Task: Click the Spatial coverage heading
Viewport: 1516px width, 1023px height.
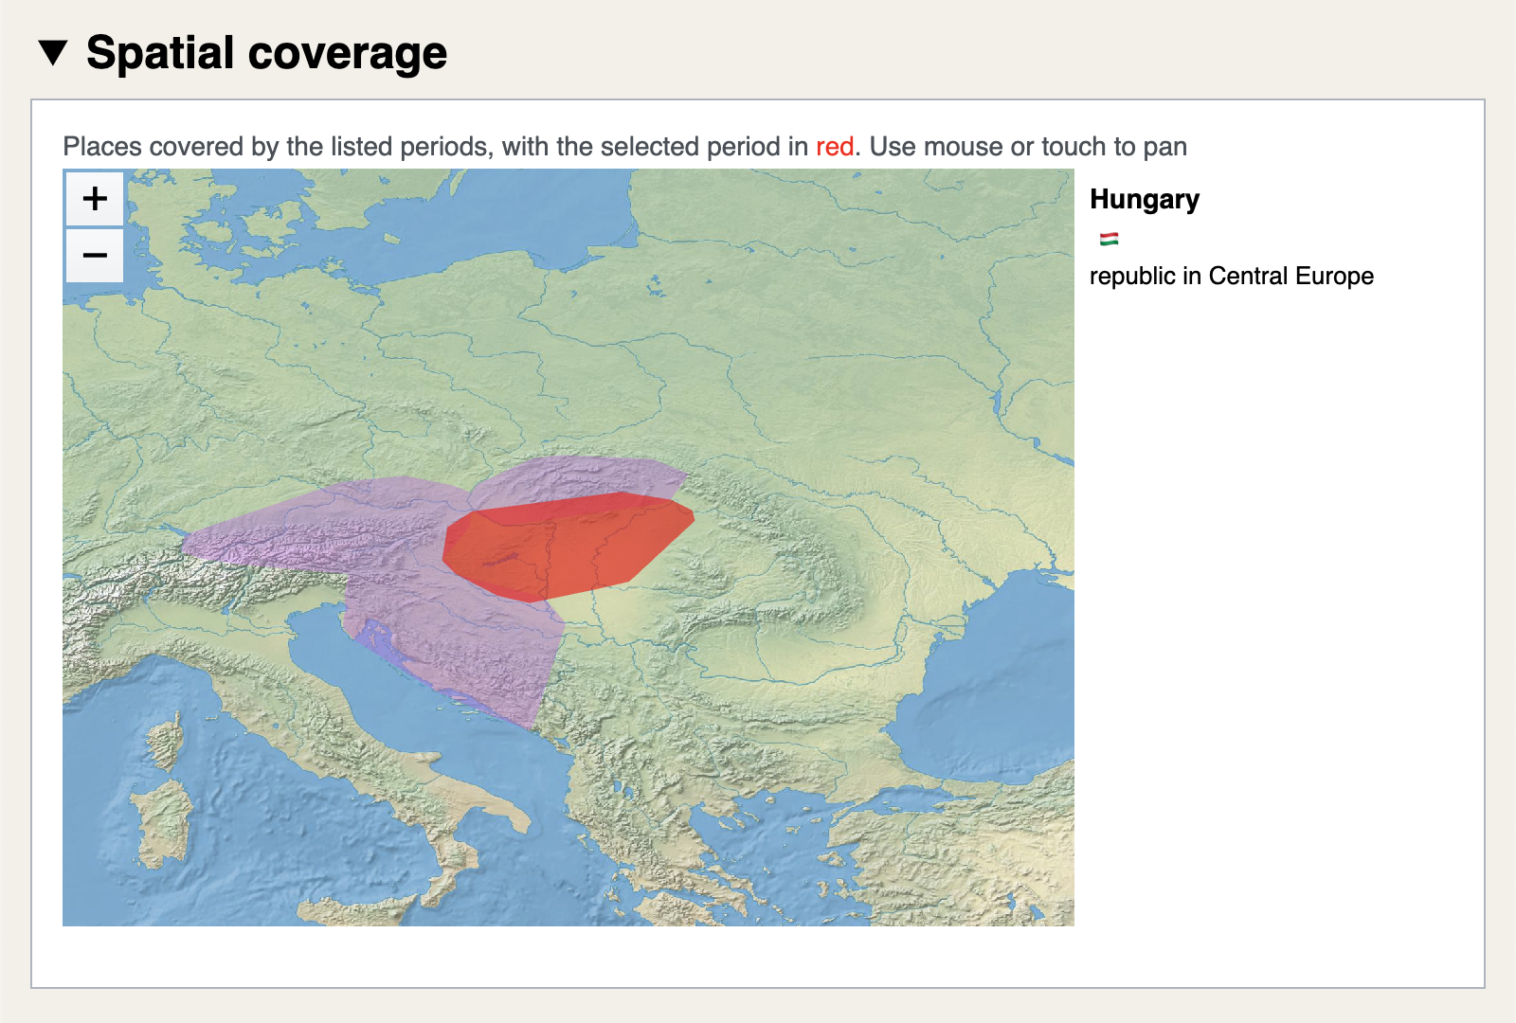Action: [x=266, y=53]
